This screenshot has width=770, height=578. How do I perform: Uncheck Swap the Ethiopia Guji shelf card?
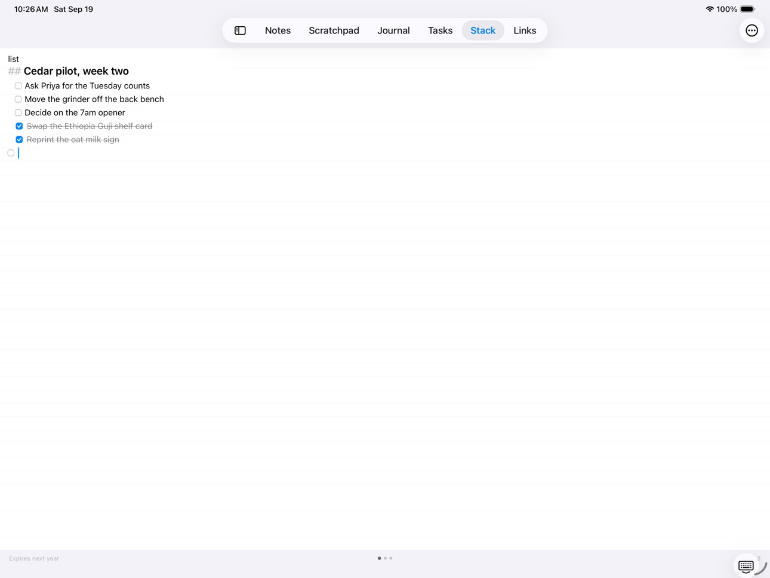point(19,126)
